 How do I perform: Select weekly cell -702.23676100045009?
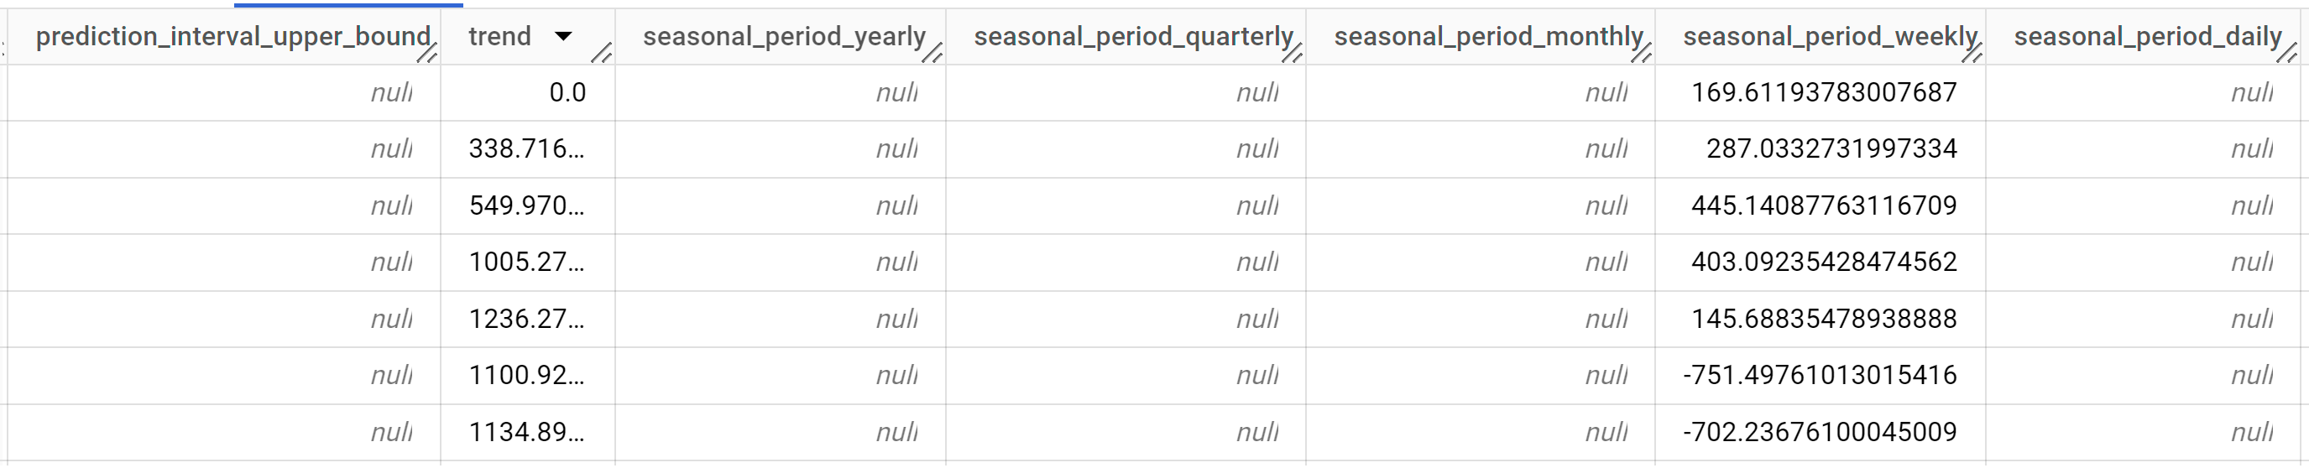1820,432
